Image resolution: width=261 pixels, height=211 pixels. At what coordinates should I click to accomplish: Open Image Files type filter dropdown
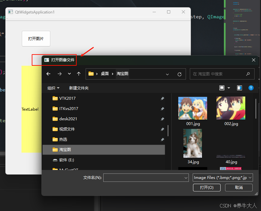[223, 178]
